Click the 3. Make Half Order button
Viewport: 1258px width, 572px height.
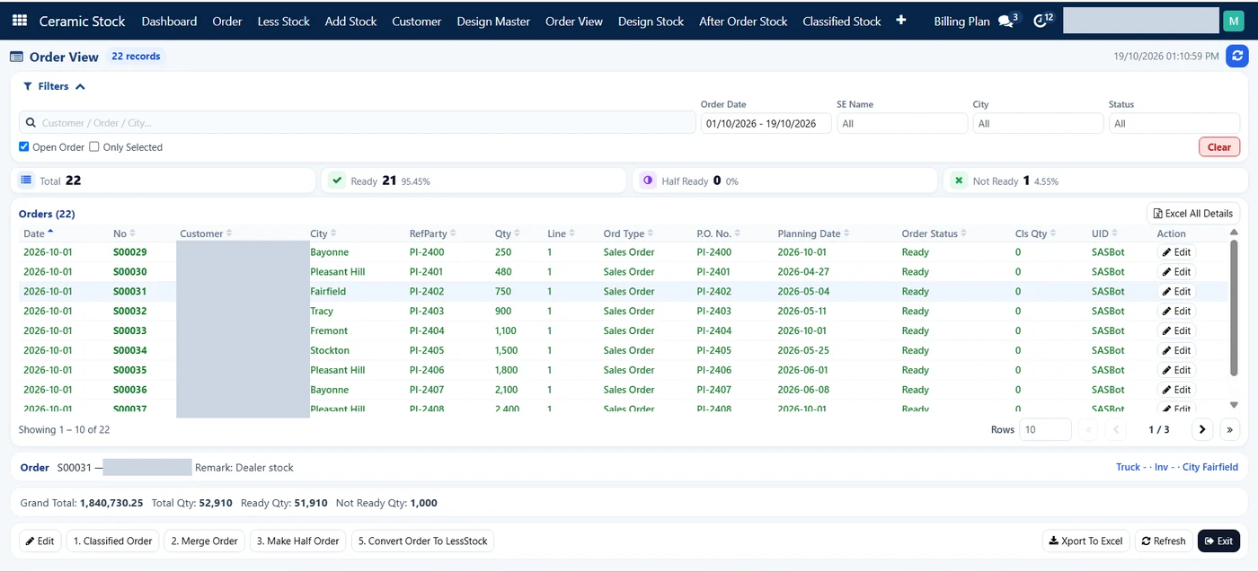point(297,541)
